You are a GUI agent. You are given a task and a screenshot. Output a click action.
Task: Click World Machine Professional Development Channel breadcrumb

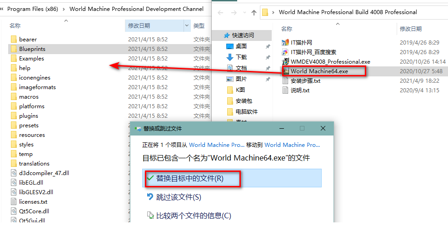point(137,9)
